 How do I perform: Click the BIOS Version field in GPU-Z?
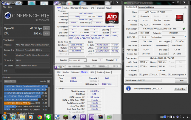[160, 29]
